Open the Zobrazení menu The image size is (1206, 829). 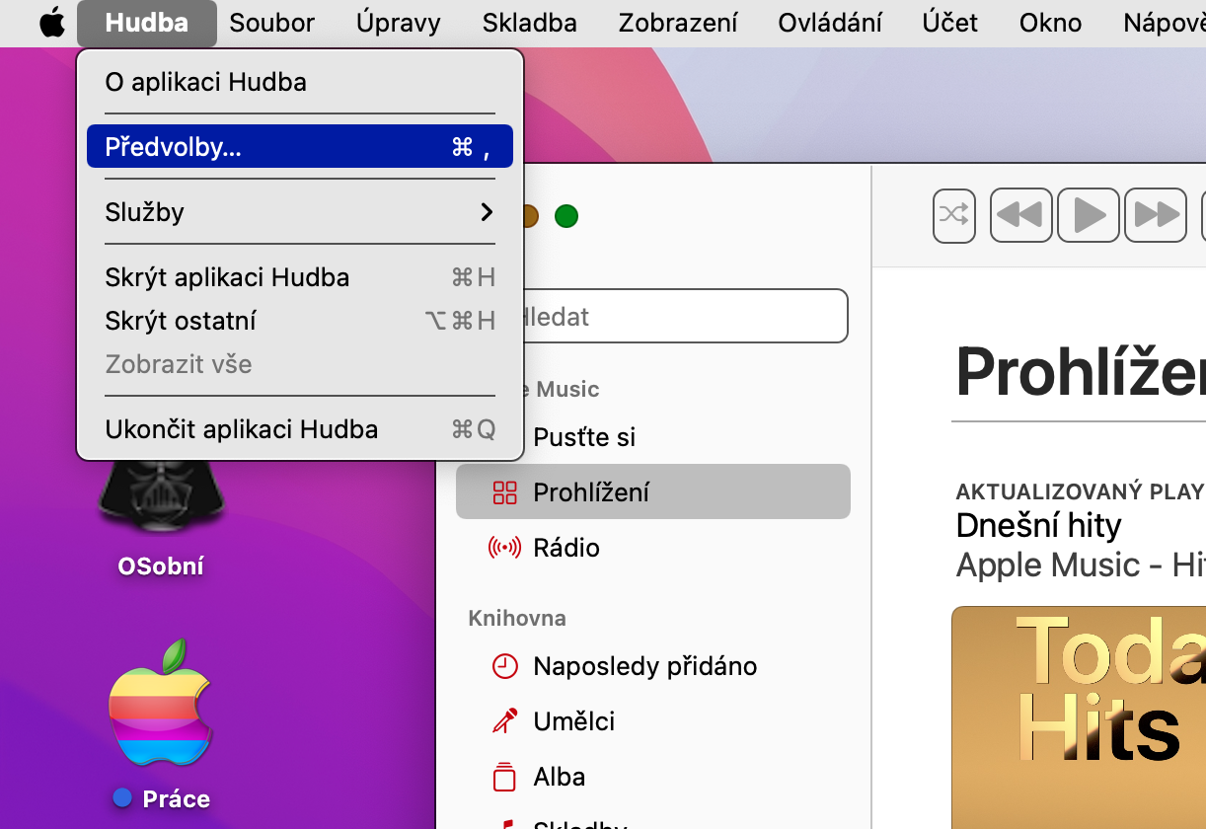pos(678,23)
